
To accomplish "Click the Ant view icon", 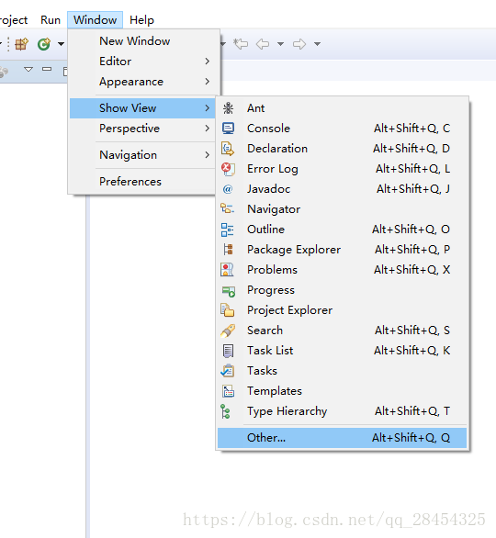I will tap(229, 108).
